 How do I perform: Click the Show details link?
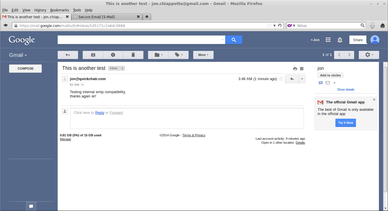click(346, 89)
